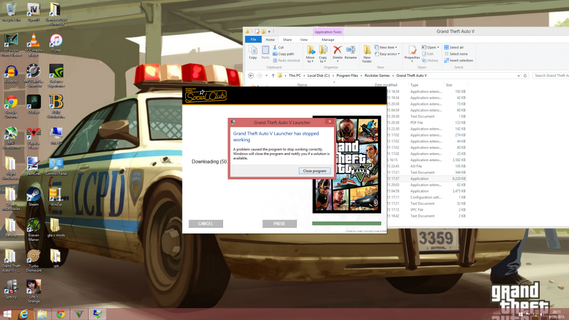Click the paint.net desktop shortcut

pyautogui.click(x=34, y=166)
